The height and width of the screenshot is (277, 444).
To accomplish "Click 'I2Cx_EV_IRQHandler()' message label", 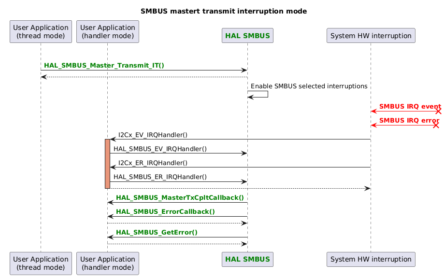I will [153, 135].
